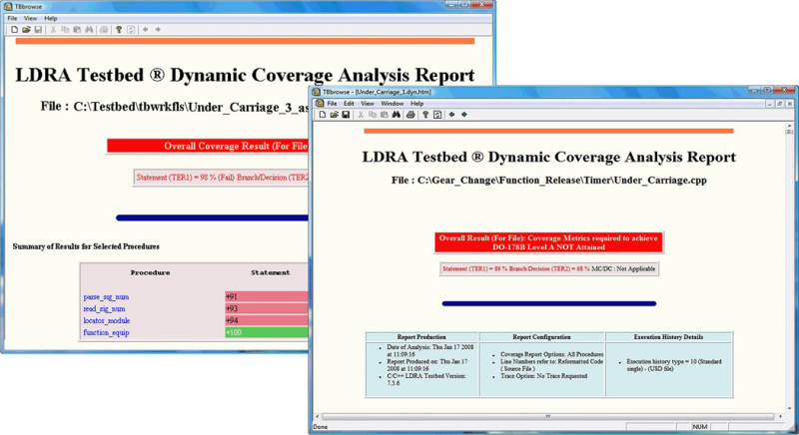Click the Print icon in back window toolbar
The height and width of the screenshot is (435, 799).
(x=104, y=30)
